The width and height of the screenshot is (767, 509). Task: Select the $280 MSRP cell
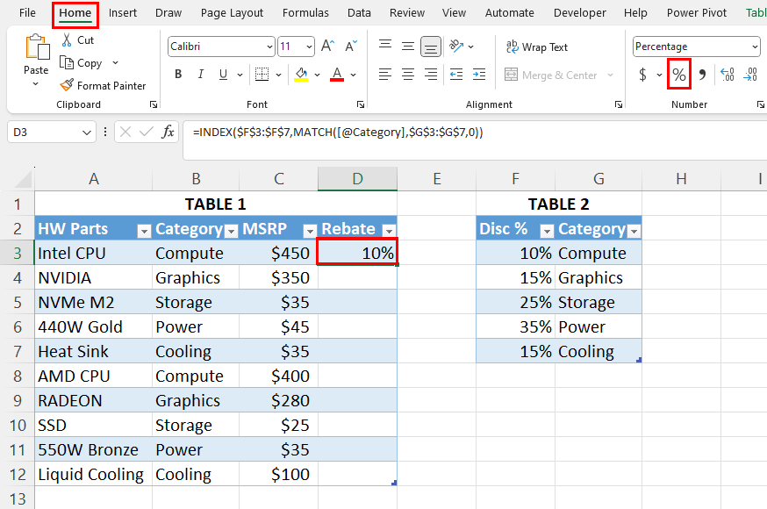click(x=279, y=400)
